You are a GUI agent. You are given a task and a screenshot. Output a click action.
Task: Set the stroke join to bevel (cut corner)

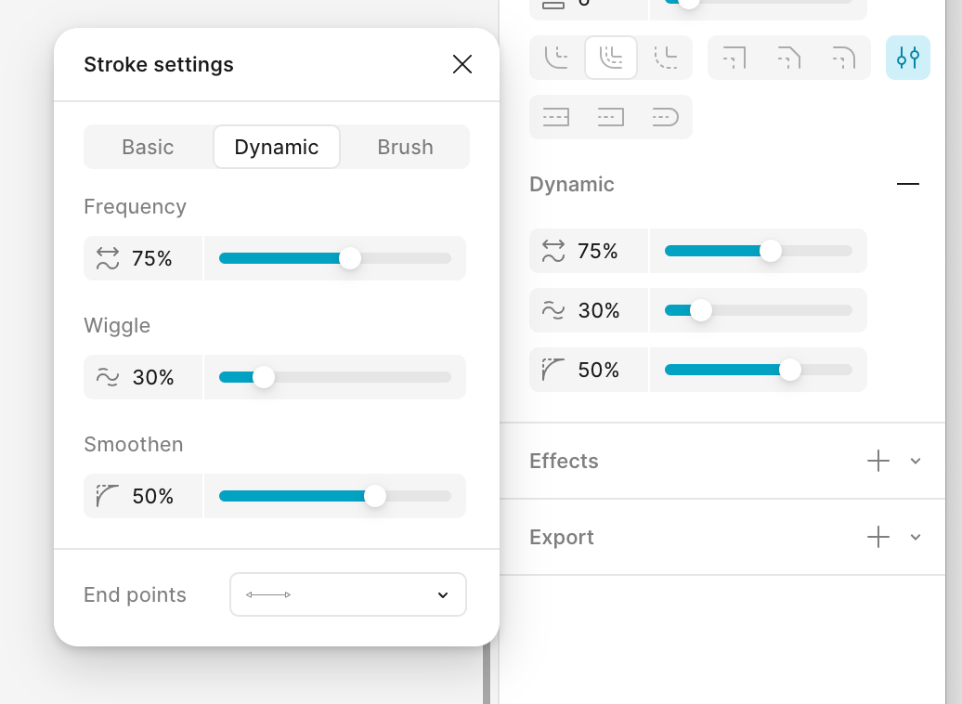point(789,58)
